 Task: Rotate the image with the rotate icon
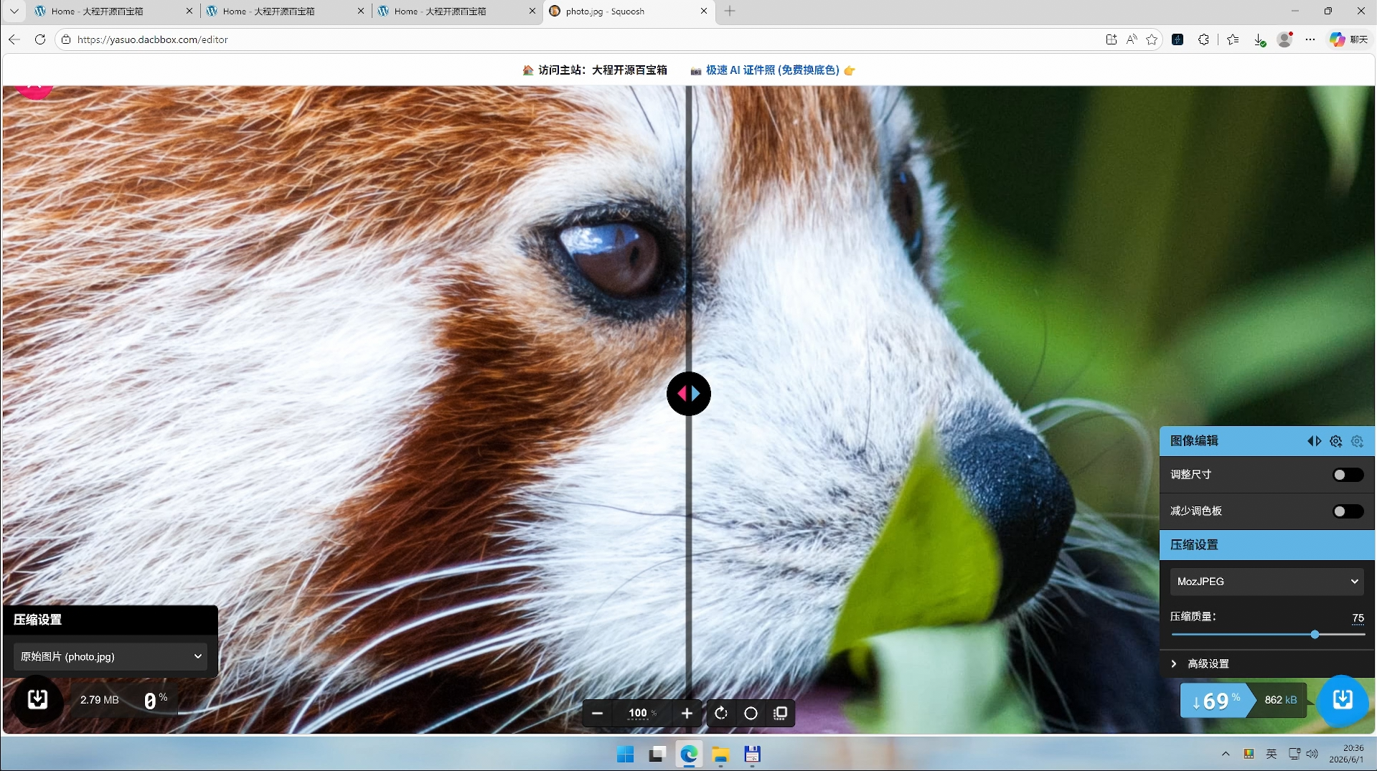click(721, 713)
